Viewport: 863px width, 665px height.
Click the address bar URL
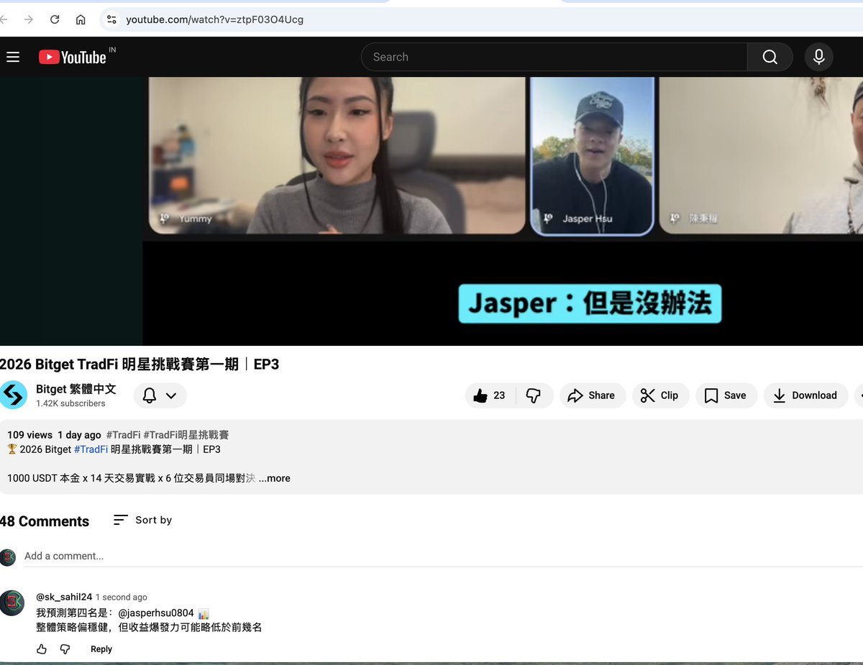click(214, 19)
